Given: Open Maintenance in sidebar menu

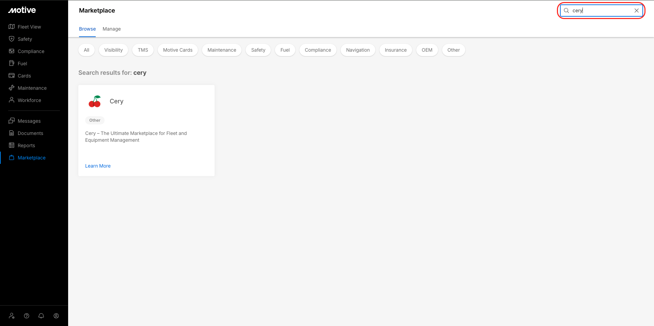Looking at the screenshot, I should (x=32, y=88).
